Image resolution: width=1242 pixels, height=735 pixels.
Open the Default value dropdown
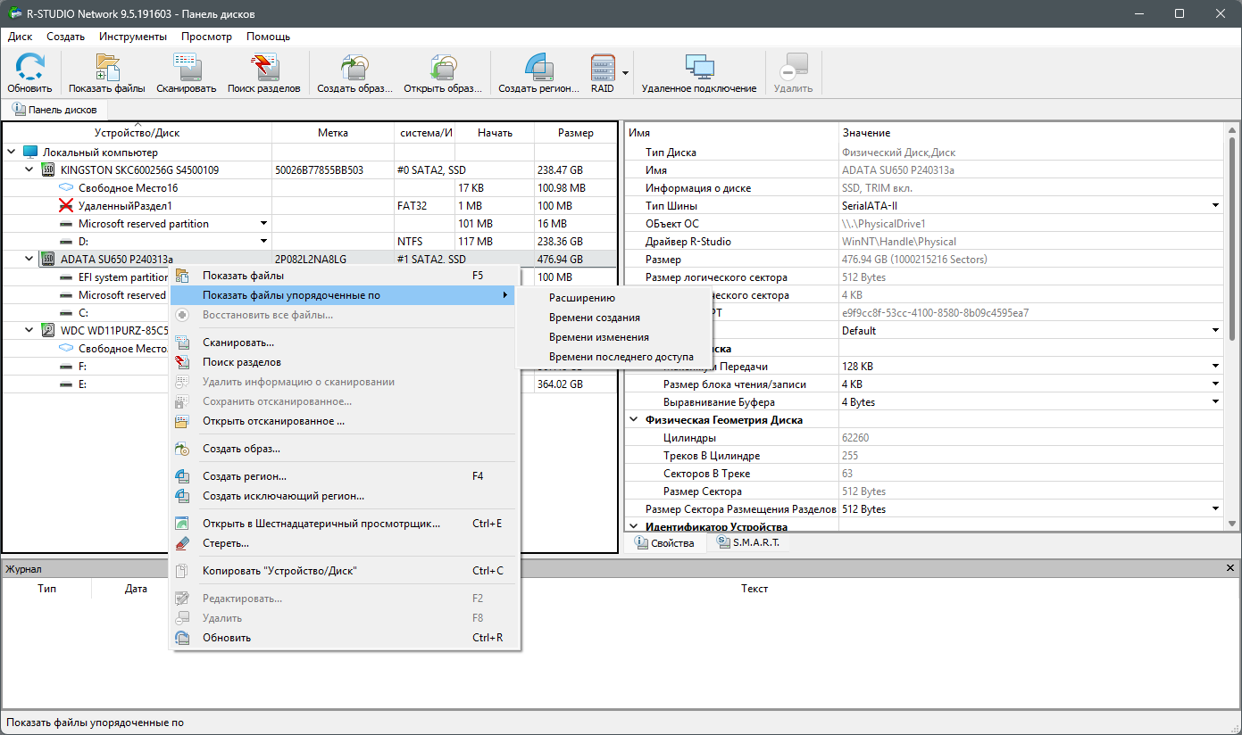point(1215,331)
